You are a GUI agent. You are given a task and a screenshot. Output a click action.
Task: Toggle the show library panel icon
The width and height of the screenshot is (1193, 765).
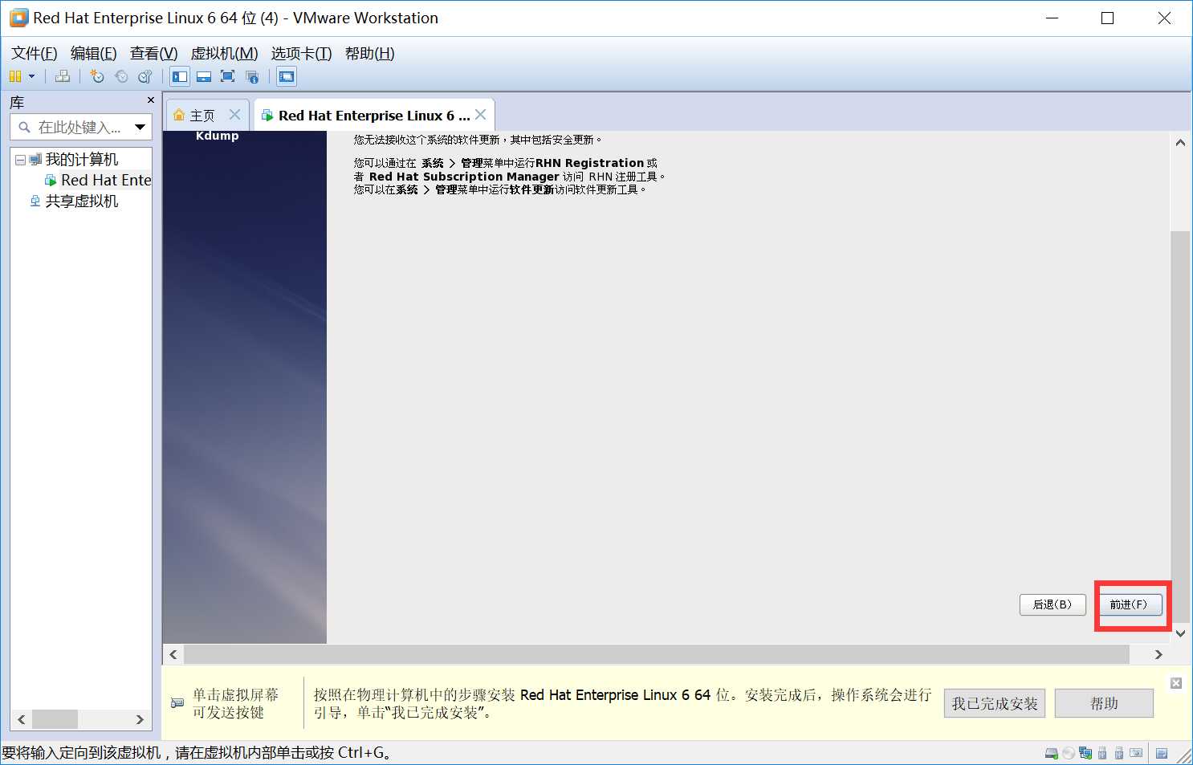[x=180, y=76]
